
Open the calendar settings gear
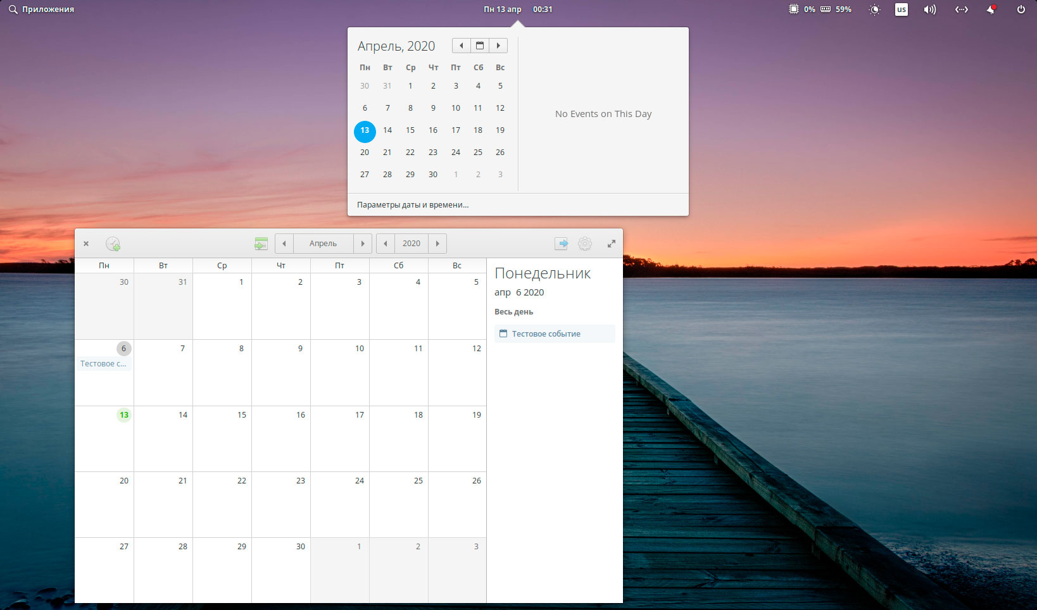pyautogui.click(x=585, y=244)
